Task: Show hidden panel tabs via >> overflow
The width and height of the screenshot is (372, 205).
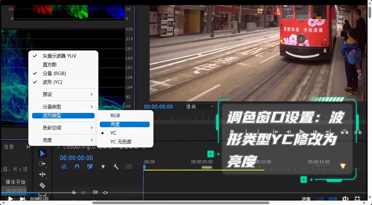Action: [x=28, y=147]
